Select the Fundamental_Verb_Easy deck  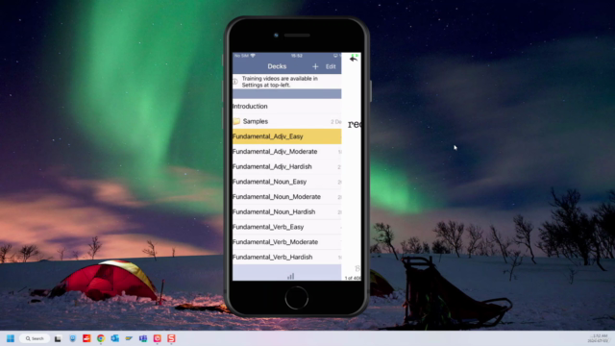point(286,227)
